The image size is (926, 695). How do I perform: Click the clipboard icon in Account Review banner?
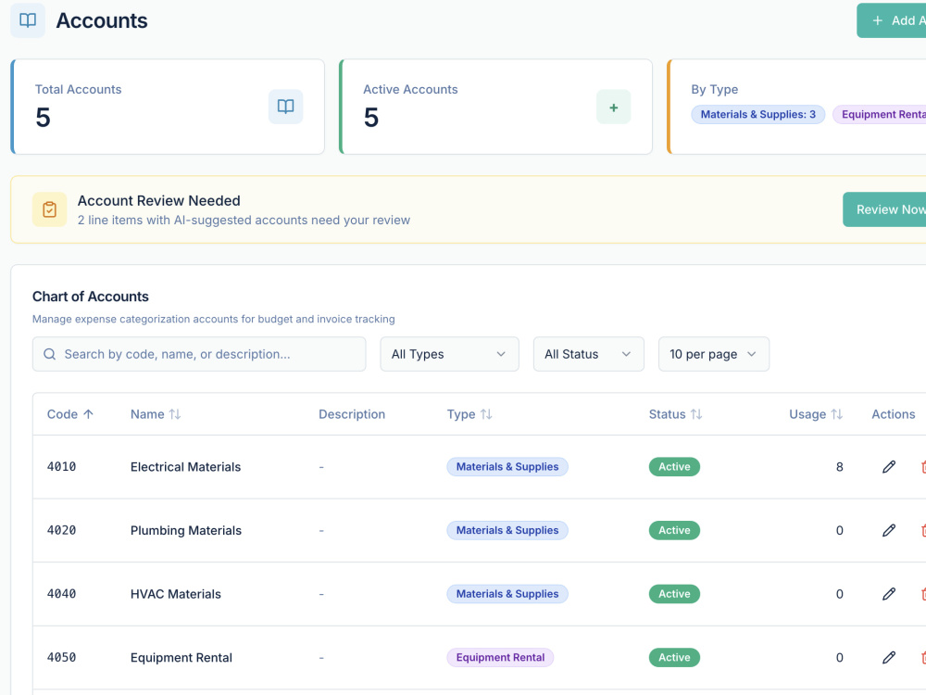pyautogui.click(x=50, y=209)
